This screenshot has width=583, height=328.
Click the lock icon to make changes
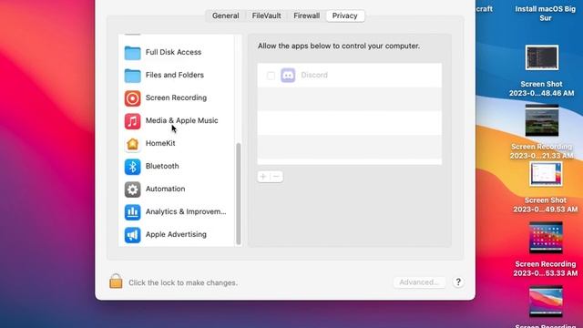tap(116, 282)
